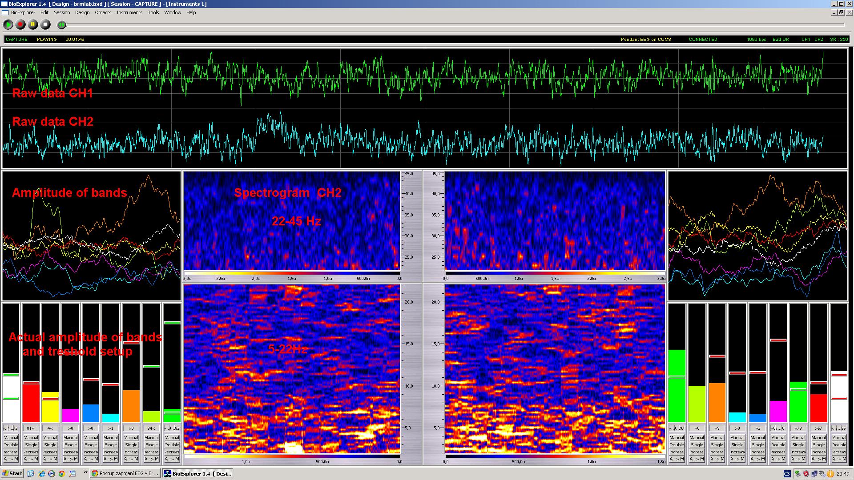Toggle Double threshold on leftmost white meter
The width and height of the screenshot is (854, 480).
click(11, 445)
